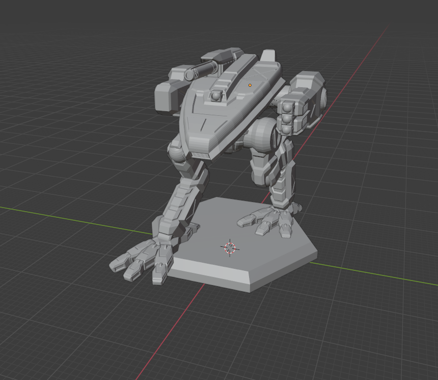Click the 3D cursor crosshair on the base
Image resolution: width=438 pixels, height=380 pixels.
(x=230, y=248)
